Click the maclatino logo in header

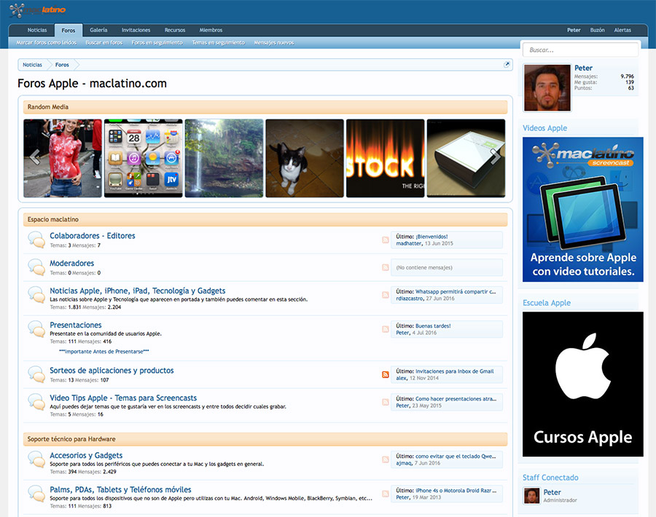(38, 10)
